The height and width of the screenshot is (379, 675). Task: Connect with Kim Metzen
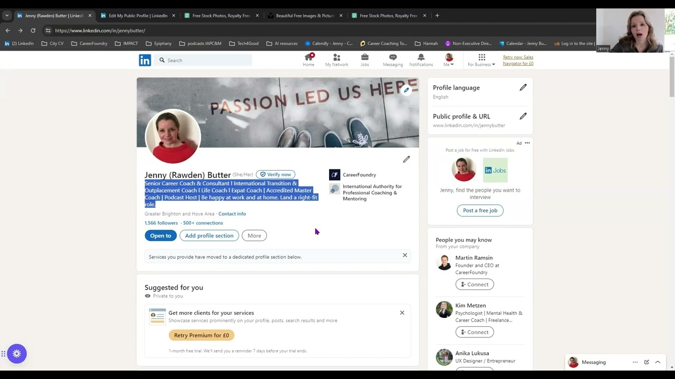coord(474,332)
